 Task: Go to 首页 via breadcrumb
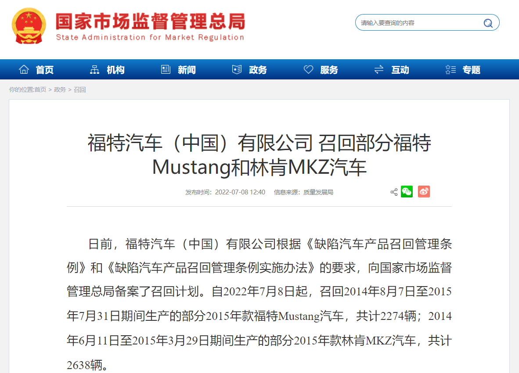(x=40, y=90)
